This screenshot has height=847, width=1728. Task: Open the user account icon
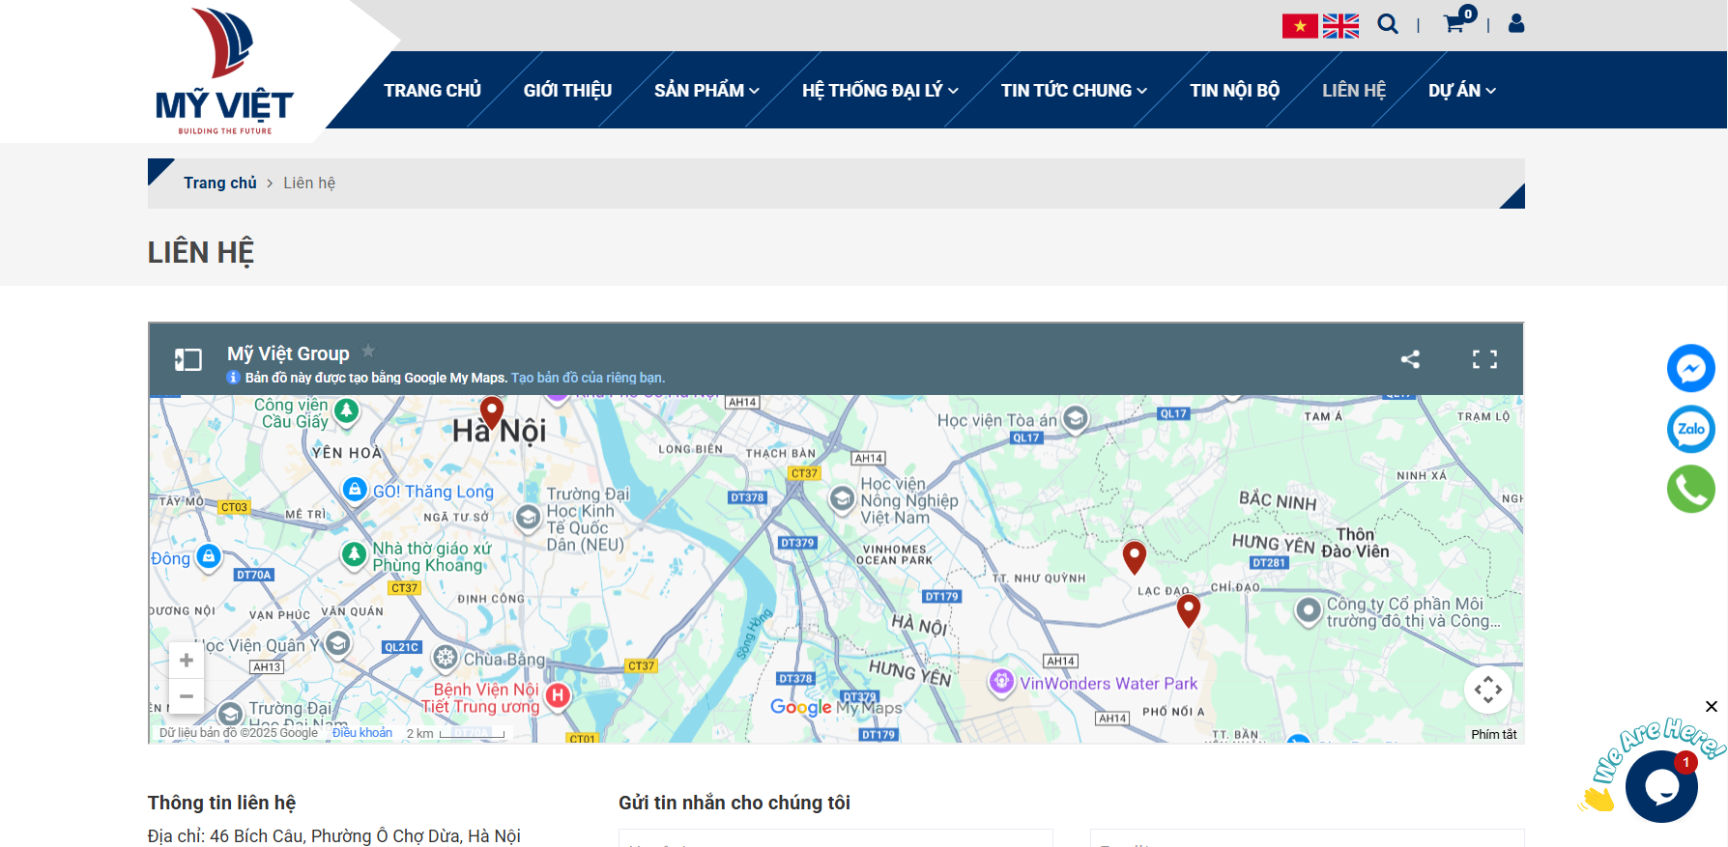click(1516, 23)
